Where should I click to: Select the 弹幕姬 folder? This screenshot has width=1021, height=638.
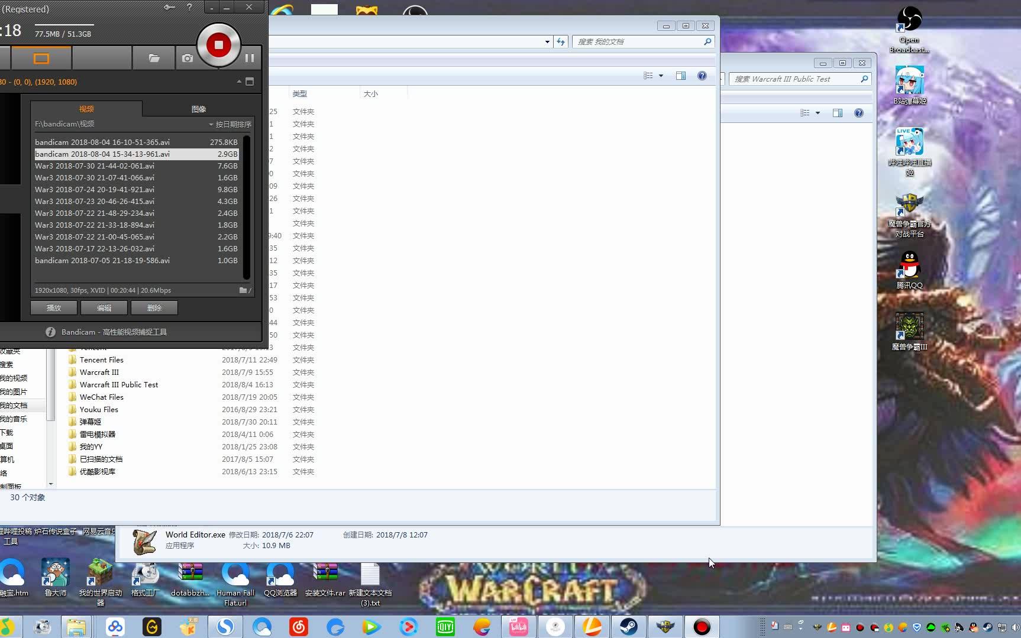(91, 422)
